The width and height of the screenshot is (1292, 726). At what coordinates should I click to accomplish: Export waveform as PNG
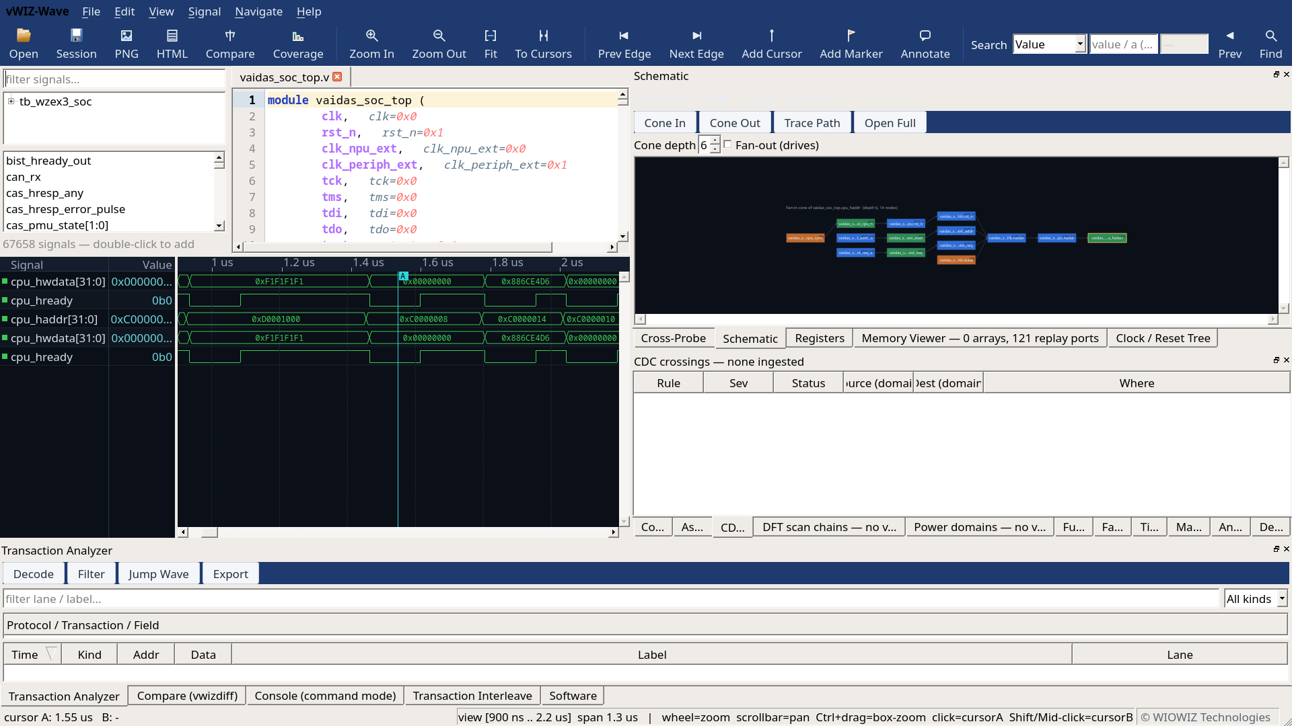127,44
